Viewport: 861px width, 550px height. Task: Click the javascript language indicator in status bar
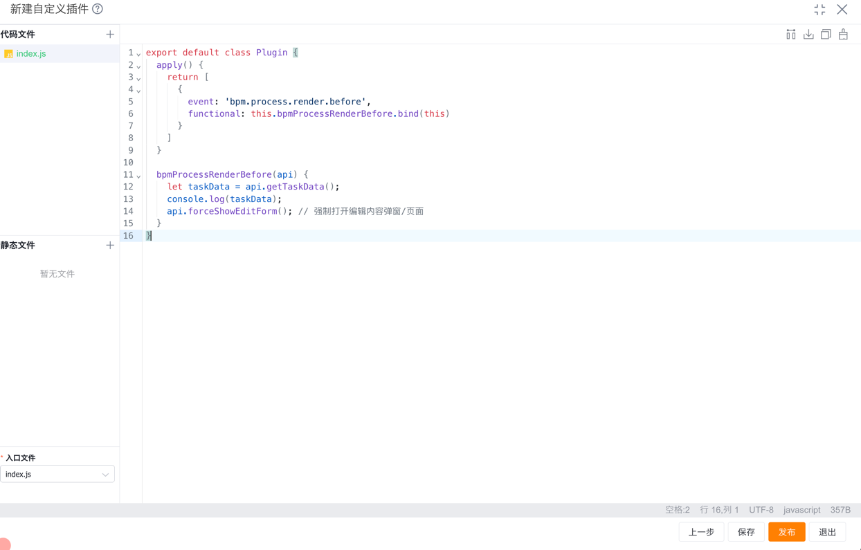click(x=801, y=510)
